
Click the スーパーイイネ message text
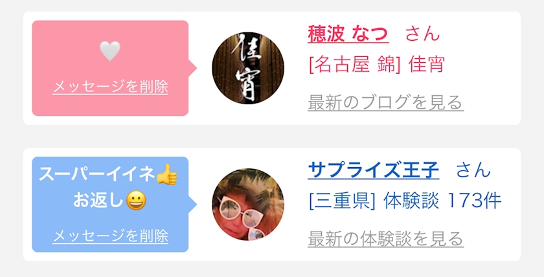click(x=96, y=174)
